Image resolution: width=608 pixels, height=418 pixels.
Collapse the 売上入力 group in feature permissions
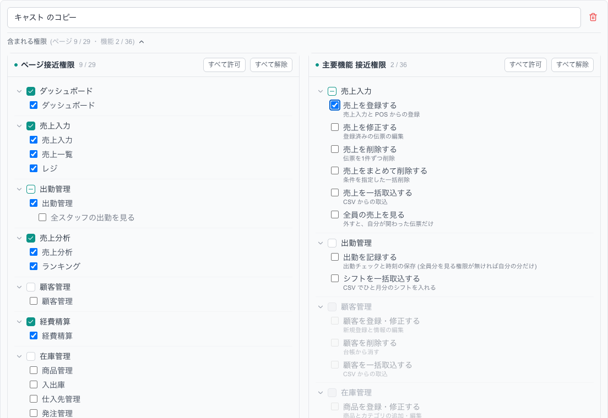pyautogui.click(x=321, y=91)
